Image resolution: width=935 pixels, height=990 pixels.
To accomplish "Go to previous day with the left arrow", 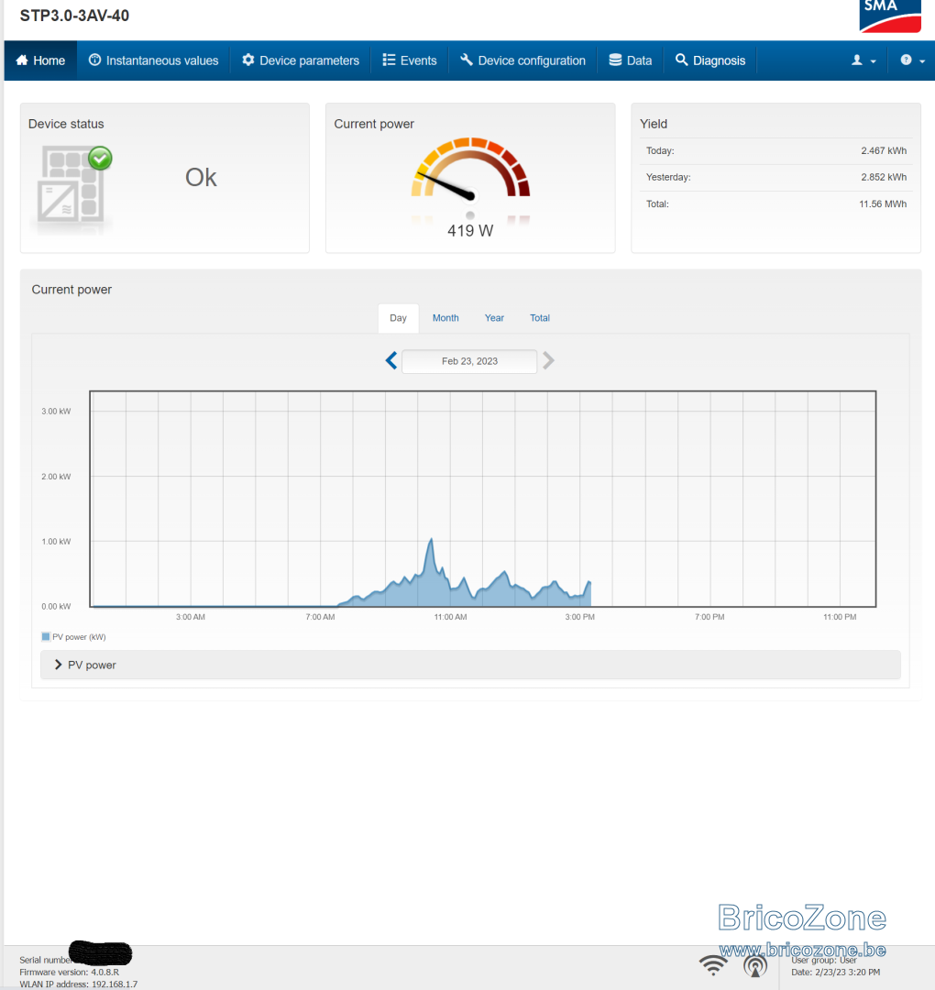I will [x=390, y=361].
